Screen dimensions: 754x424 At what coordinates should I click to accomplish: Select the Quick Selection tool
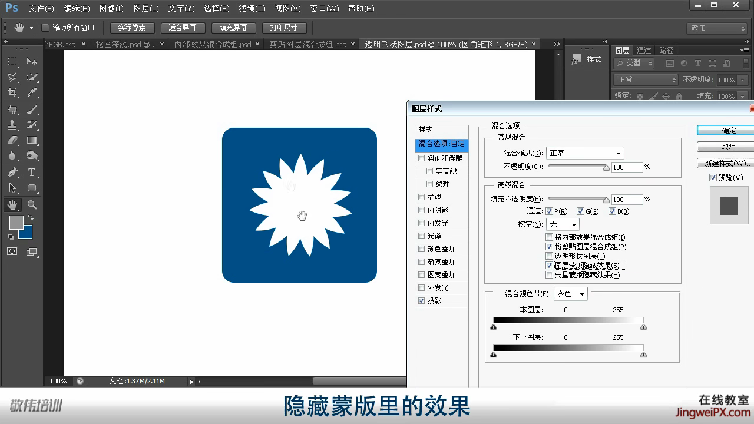[32, 77]
